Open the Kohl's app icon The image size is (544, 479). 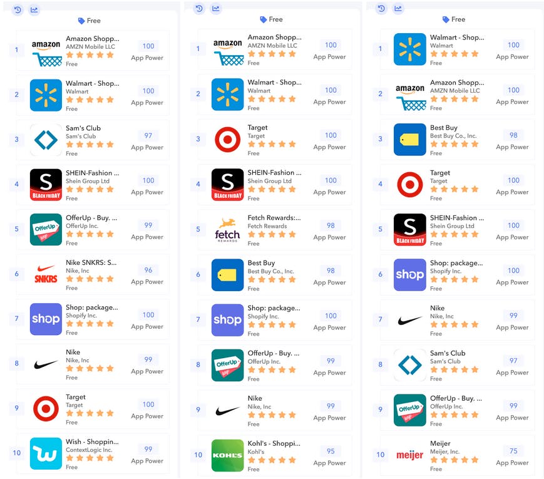(x=228, y=455)
